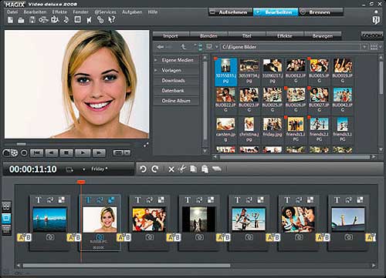Switch to scene overview mode in sidebar
This screenshot has width=386, height=278.
coord(6,206)
